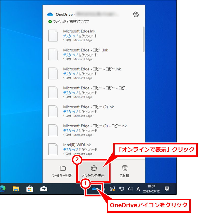The image size is (199, 214).
Task: Open Mail app from taskbar
Action: tap(44, 189)
